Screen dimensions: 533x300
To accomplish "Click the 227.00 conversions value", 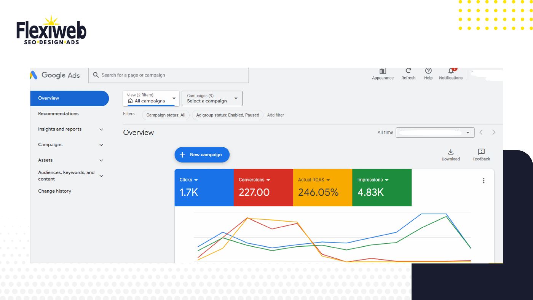I will [254, 192].
